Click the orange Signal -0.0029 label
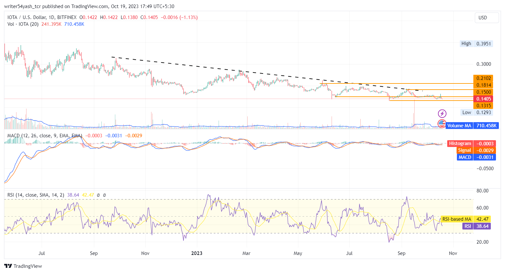 coord(476,151)
